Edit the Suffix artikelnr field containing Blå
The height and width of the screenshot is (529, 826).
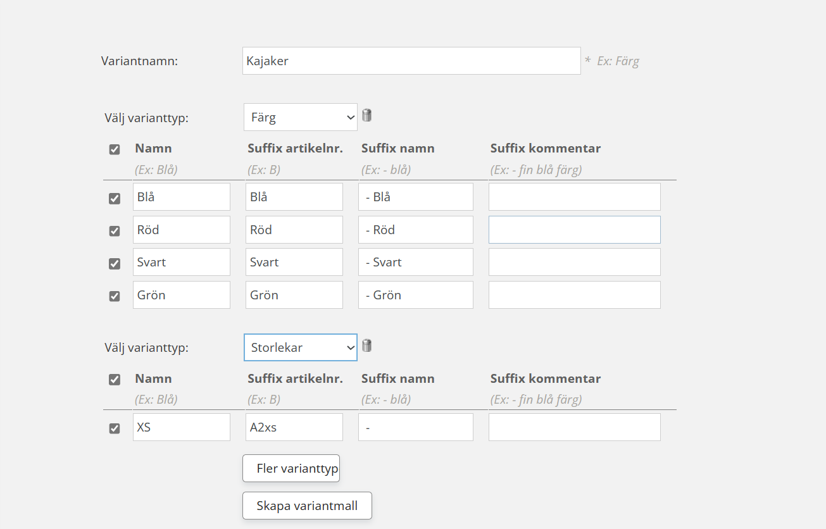[294, 197]
